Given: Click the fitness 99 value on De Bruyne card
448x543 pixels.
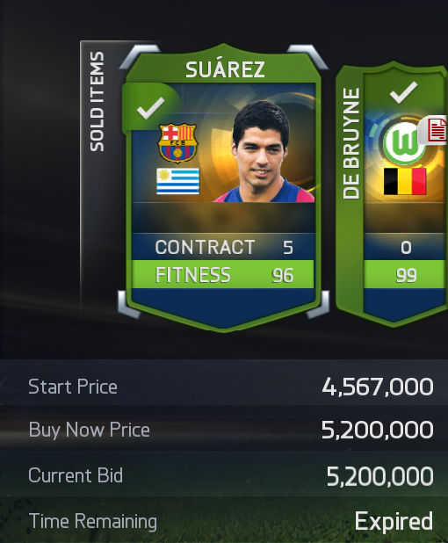Looking at the screenshot, I should click(406, 275).
